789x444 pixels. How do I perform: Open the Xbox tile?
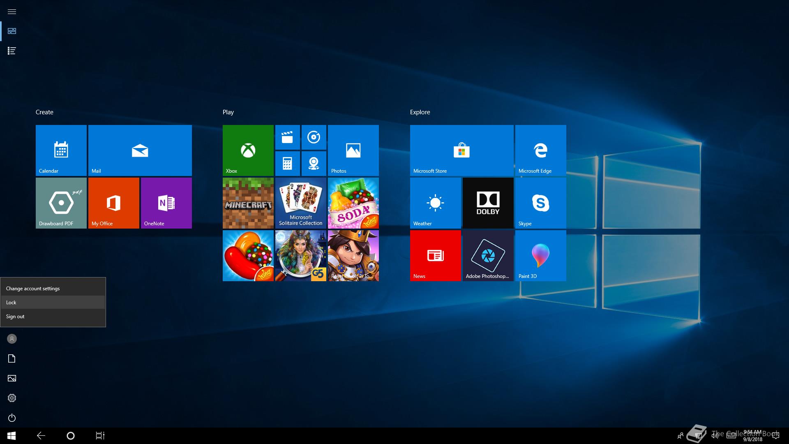[248, 150]
